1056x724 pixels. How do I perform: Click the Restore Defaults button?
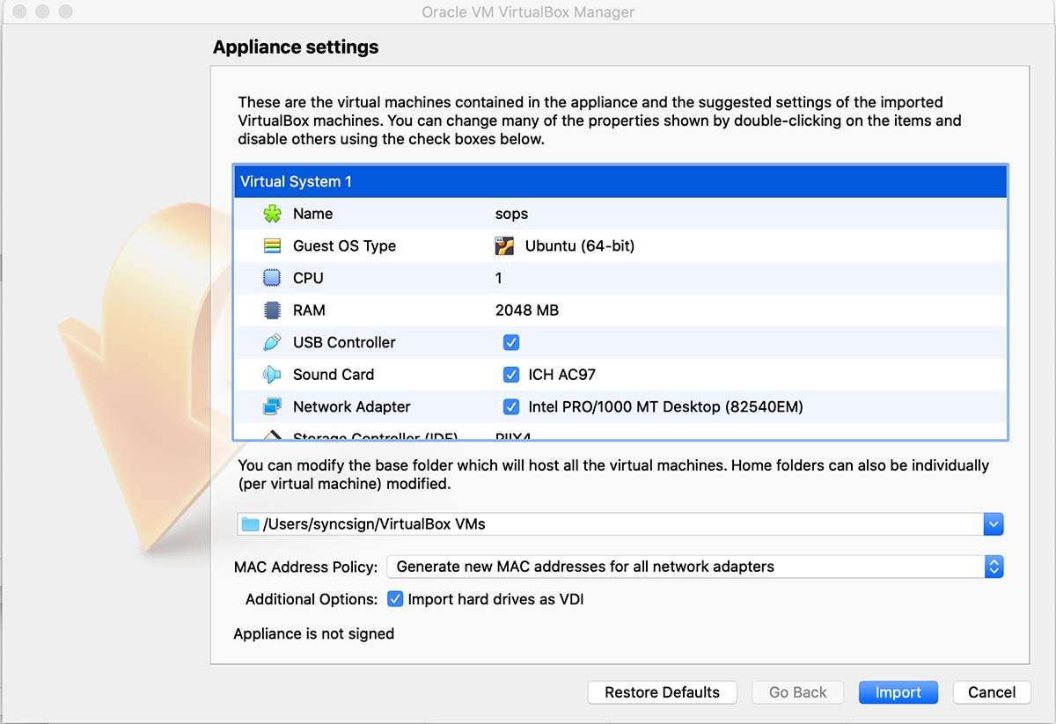click(x=663, y=692)
